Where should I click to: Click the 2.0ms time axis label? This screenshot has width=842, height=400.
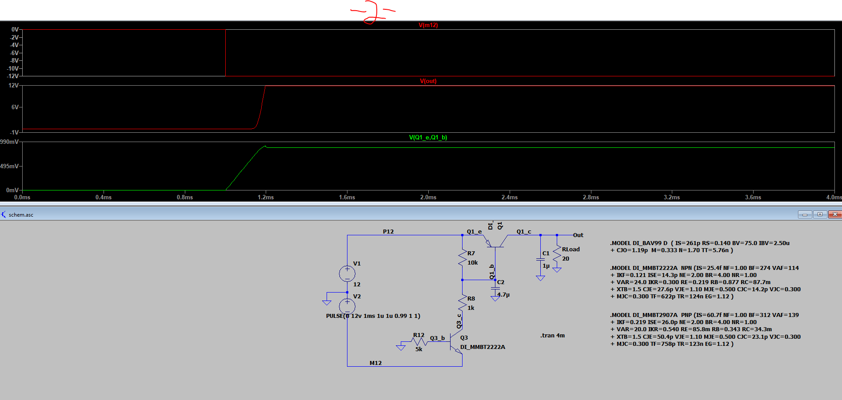click(428, 198)
